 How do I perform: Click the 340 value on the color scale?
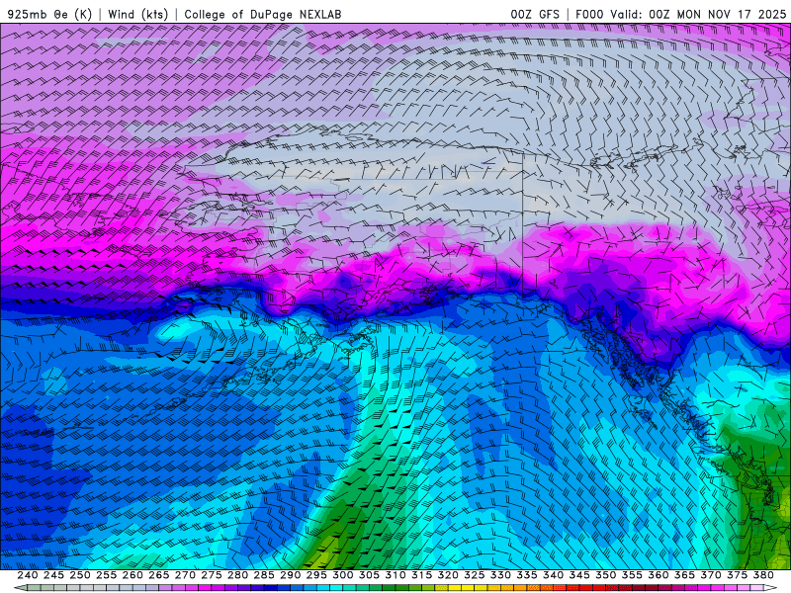554,575
